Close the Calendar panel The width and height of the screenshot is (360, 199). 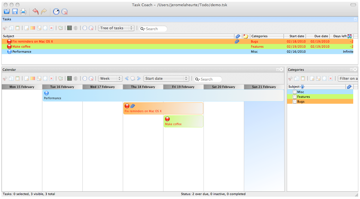pyautogui.click(x=281, y=69)
